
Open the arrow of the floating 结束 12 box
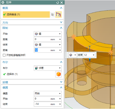94,55
